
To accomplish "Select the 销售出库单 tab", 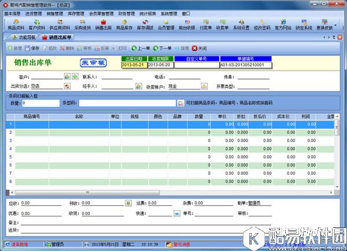I will point(57,38).
